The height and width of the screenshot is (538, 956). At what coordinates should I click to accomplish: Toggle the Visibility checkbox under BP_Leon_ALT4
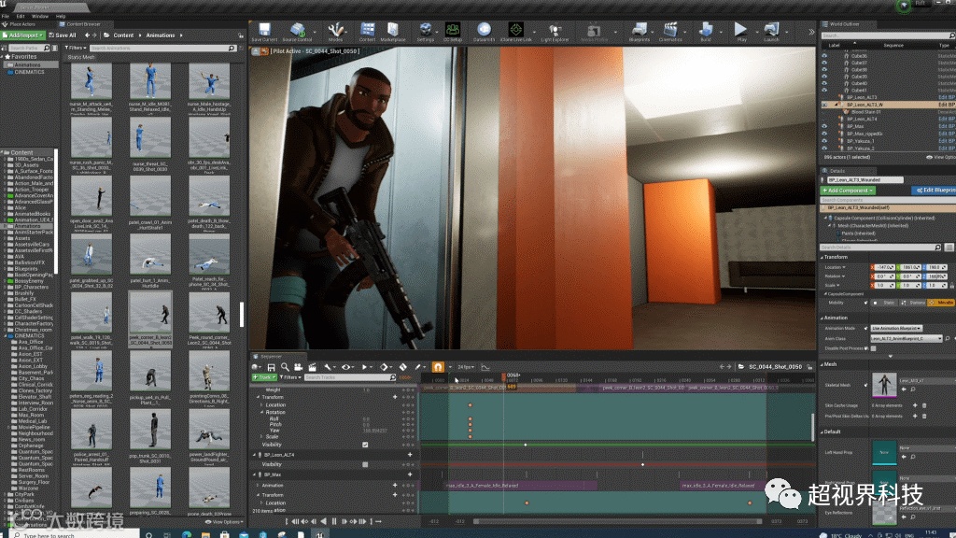pos(365,464)
